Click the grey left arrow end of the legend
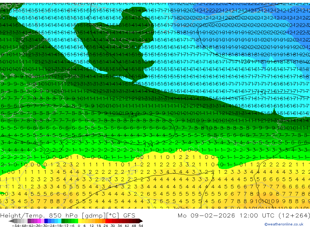This screenshot has height=227, width=310. coord(11,221)
